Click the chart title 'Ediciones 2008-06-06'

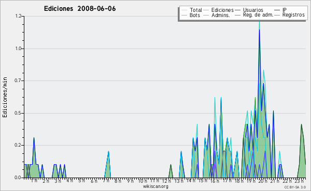tap(80, 9)
